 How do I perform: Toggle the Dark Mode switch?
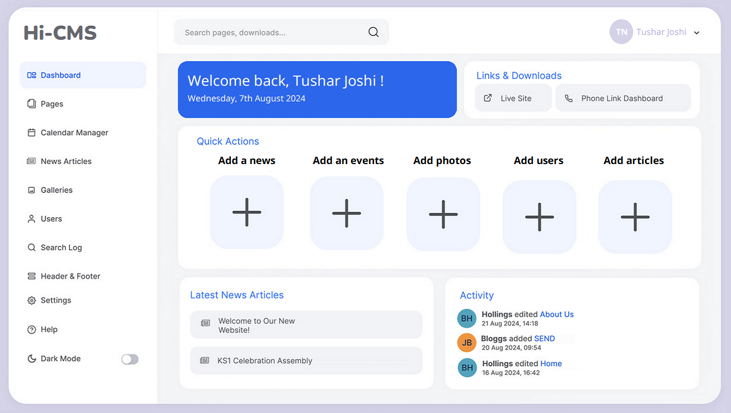(130, 359)
